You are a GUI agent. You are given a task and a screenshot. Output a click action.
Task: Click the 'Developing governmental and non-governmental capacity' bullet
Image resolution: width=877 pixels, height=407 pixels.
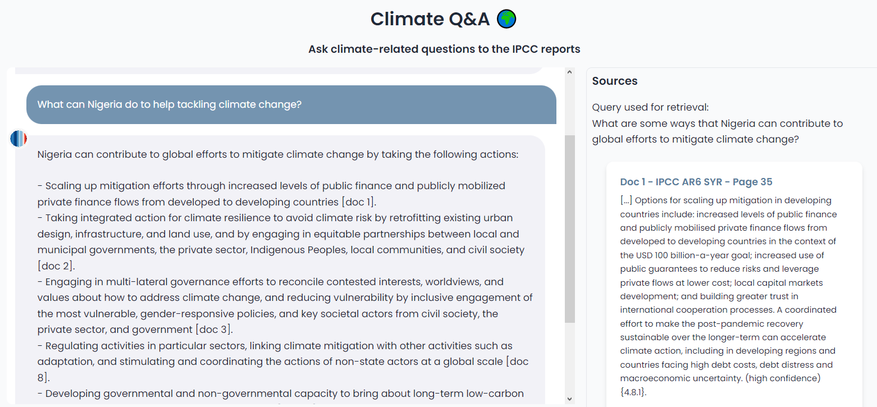[281, 394]
